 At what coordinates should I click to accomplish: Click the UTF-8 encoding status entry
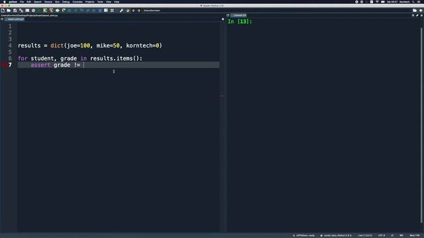click(x=382, y=235)
